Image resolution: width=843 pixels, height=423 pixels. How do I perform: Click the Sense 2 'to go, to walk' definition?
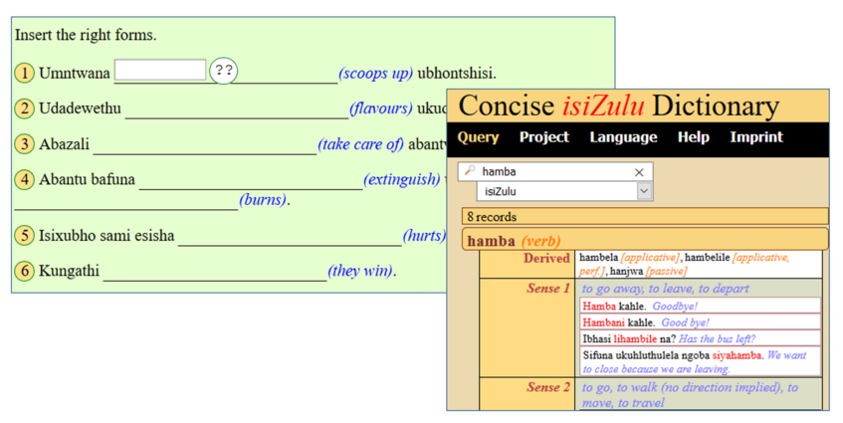pyautogui.click(x=690, y=394)
